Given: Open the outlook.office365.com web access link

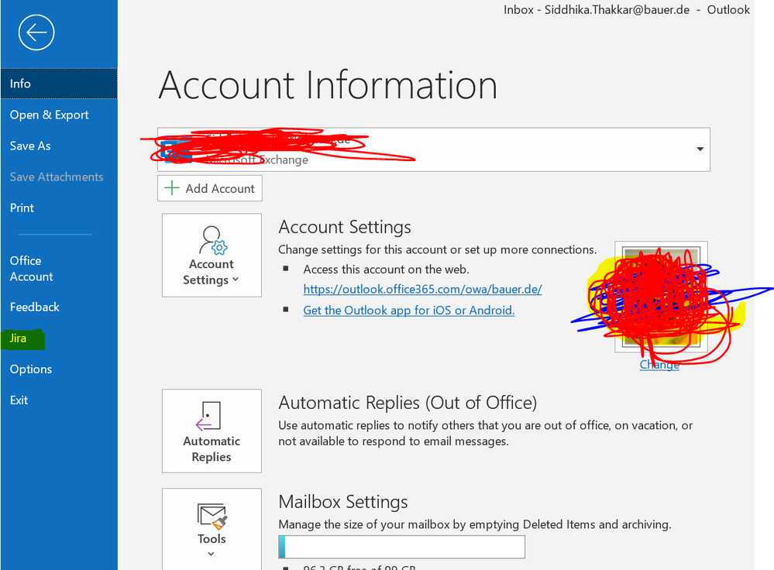Looking at the screenshot, I should 422,289.
